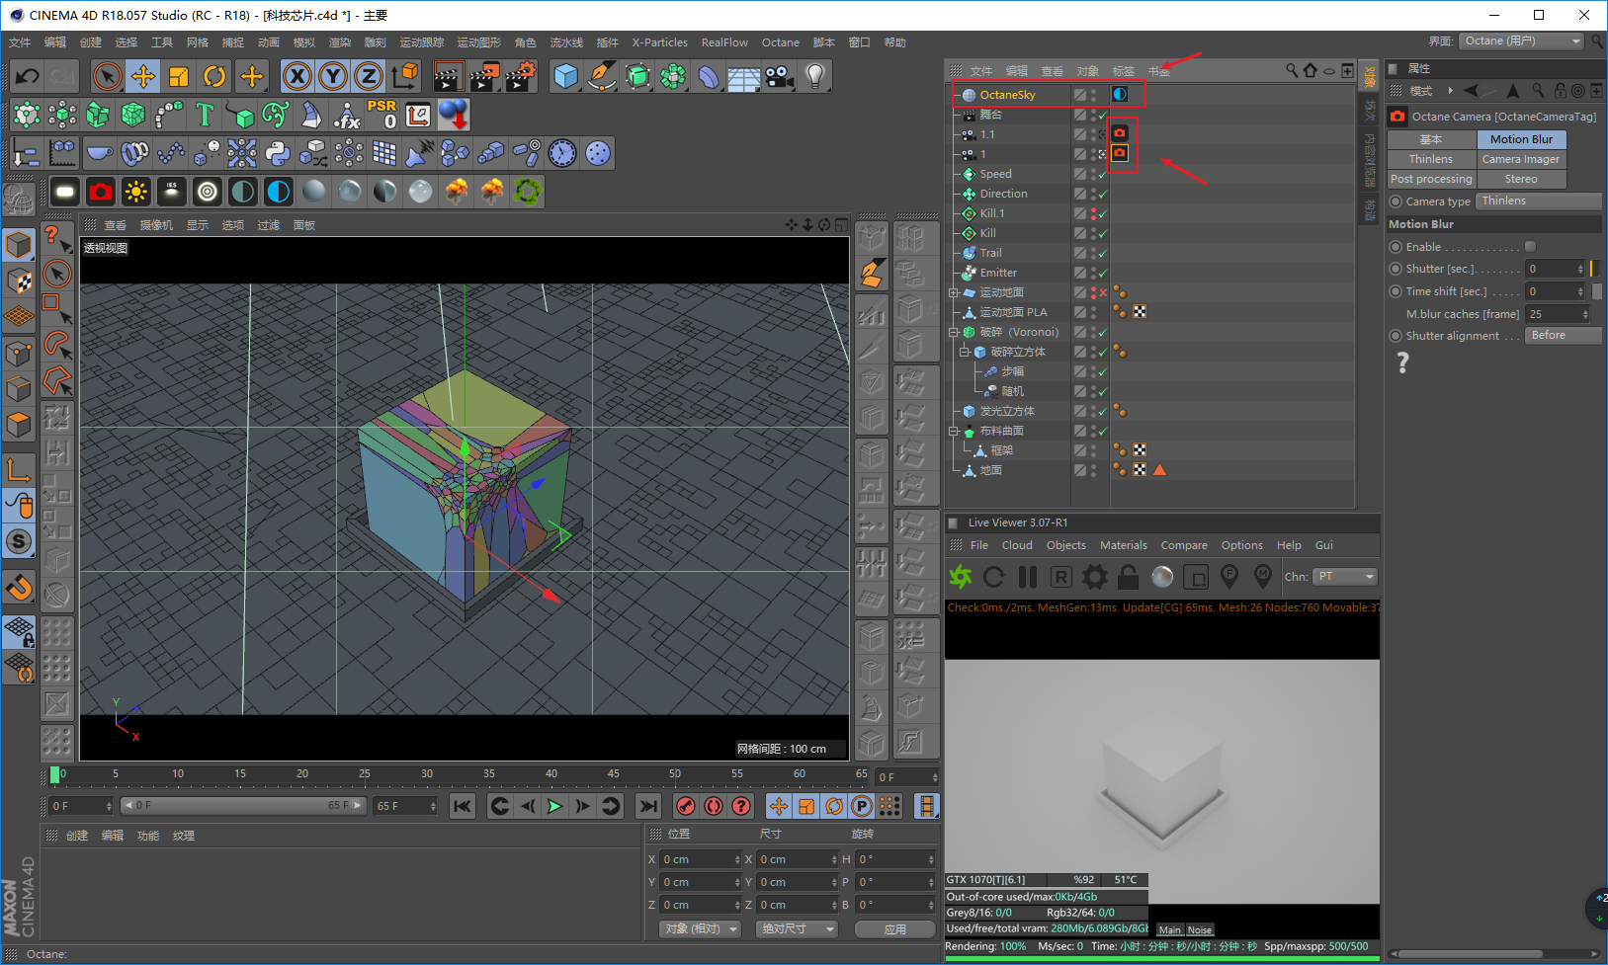This screenshot has width=1608, height=965.
Task: Select the Spline Pen tool icon
Action: pyautogui.click(x=602, y=76)
